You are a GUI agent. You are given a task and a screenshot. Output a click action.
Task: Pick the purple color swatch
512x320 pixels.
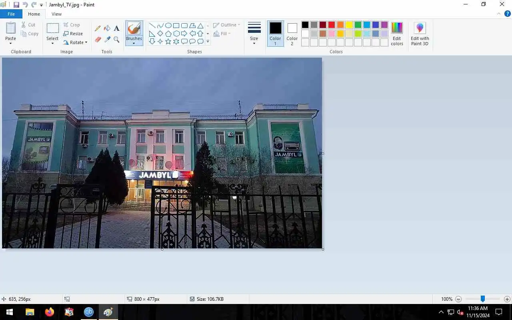pos(384,25)
